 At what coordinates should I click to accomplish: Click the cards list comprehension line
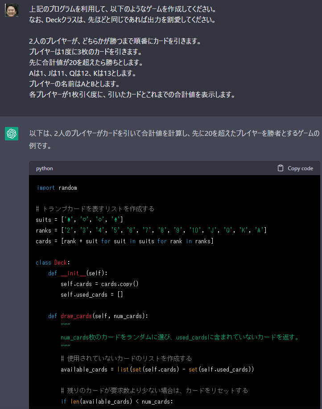point(124,241)
